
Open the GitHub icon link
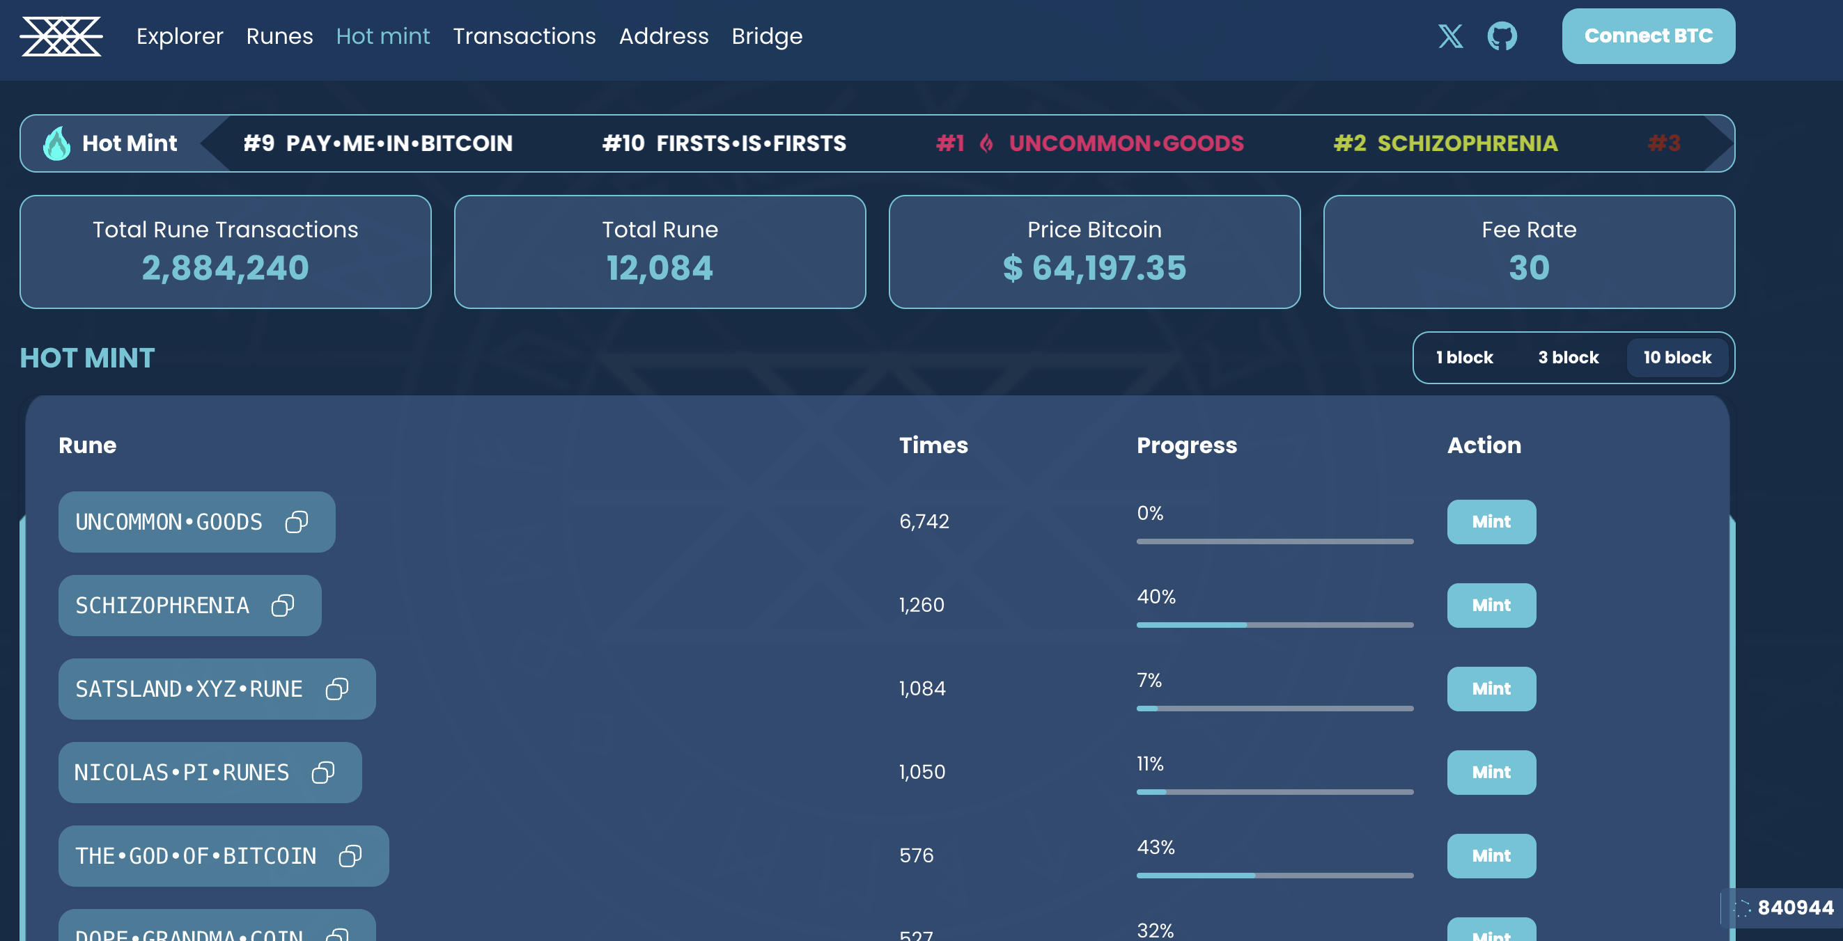click(1502, 35)
